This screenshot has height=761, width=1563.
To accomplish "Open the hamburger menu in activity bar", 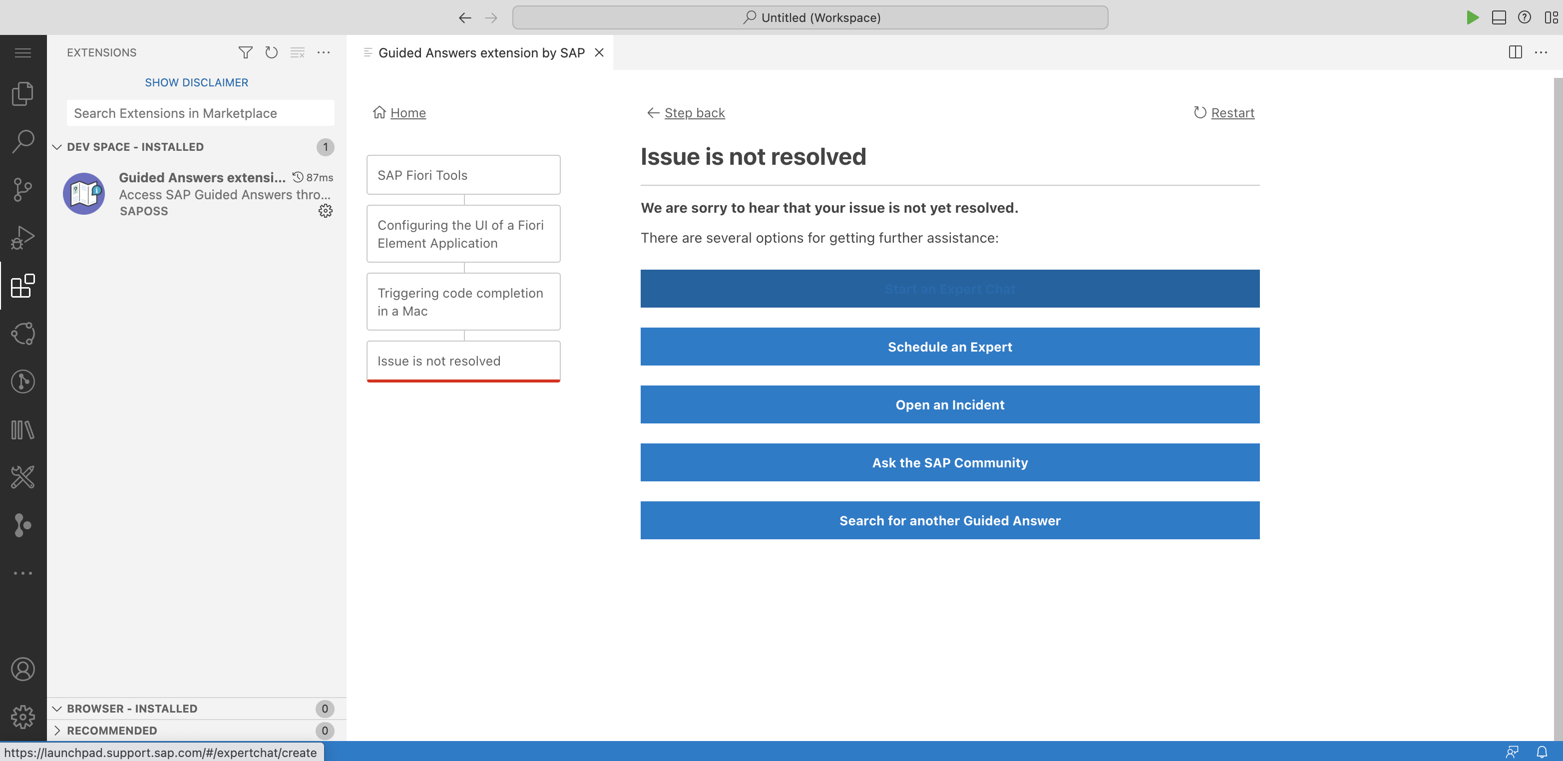I will tap(23, 53).
